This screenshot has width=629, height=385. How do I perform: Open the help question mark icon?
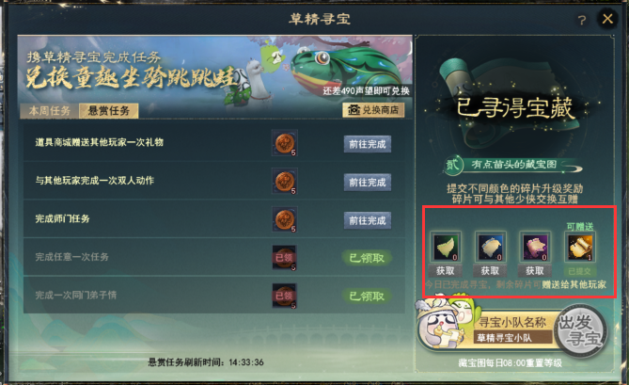coord(582,20)
